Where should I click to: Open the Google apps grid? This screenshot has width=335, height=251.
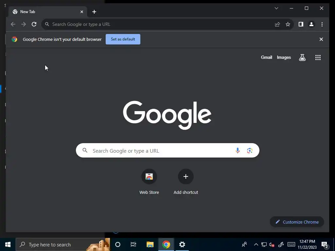318,58
